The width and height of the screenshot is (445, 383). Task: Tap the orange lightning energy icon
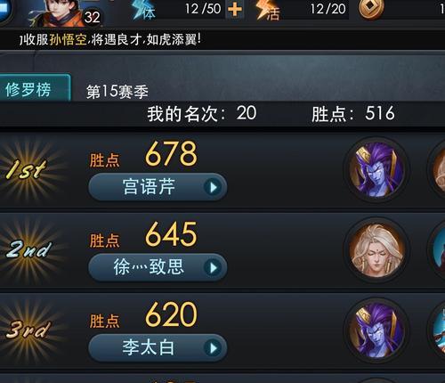(x=268, y=10)
